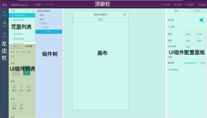207x118 pixels.
Task: Open the 设置 section in the left sidebar
Action: [5, 24]
